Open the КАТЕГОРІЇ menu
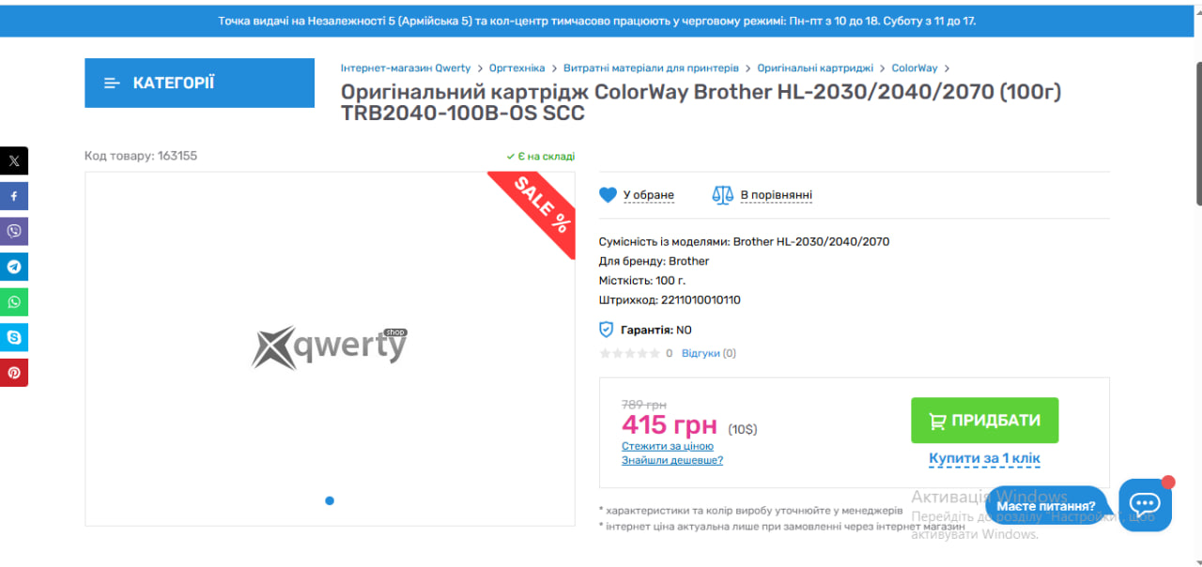The height and width of the screenshot is (567, 1202). click(x=199, y=83)
